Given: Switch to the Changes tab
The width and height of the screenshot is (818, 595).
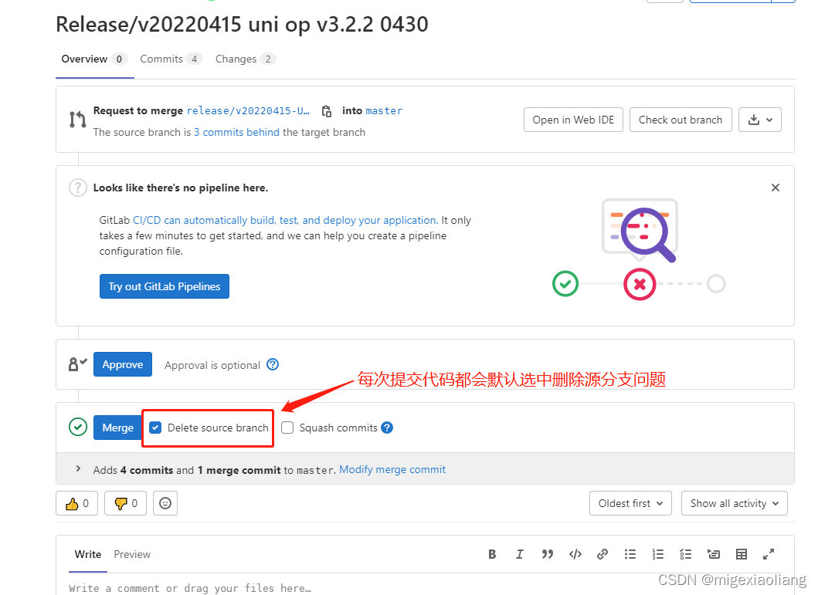Looking at the screenshot, I should [x=245, y=59].
